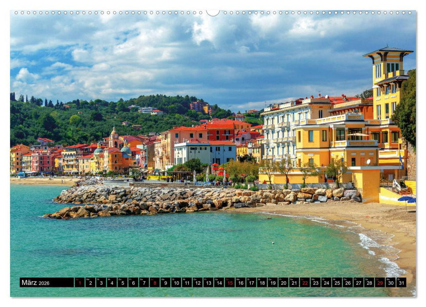Viewport: 426px width, 307px height.
Task: Click the blue beach umbrella on the right
Action: (x=406, y=199)
